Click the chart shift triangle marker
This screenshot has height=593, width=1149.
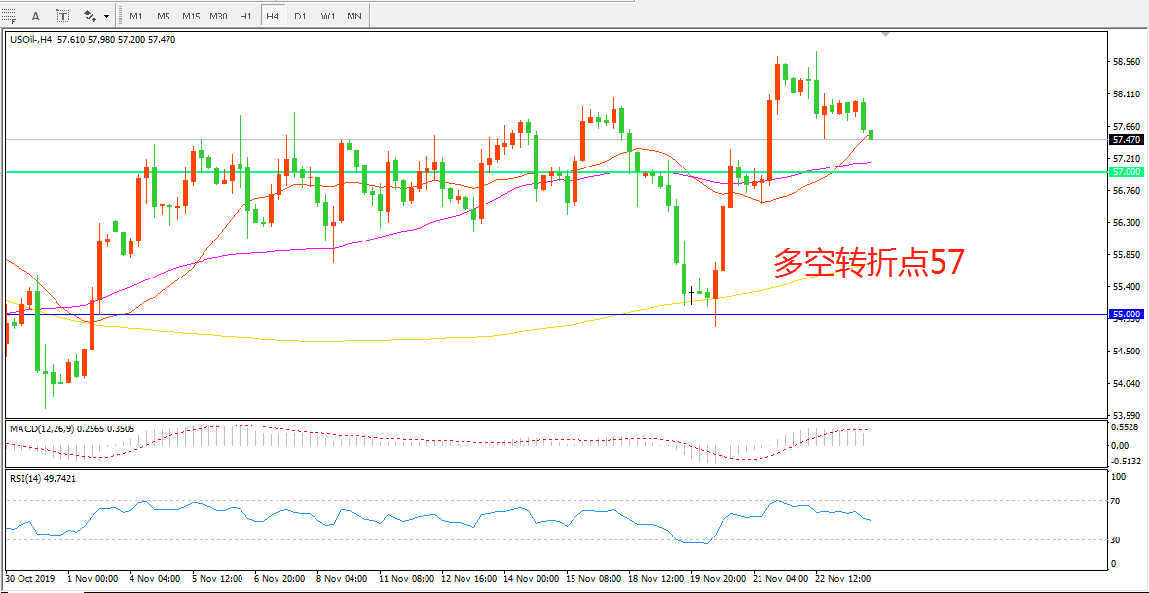pos(885,35)
